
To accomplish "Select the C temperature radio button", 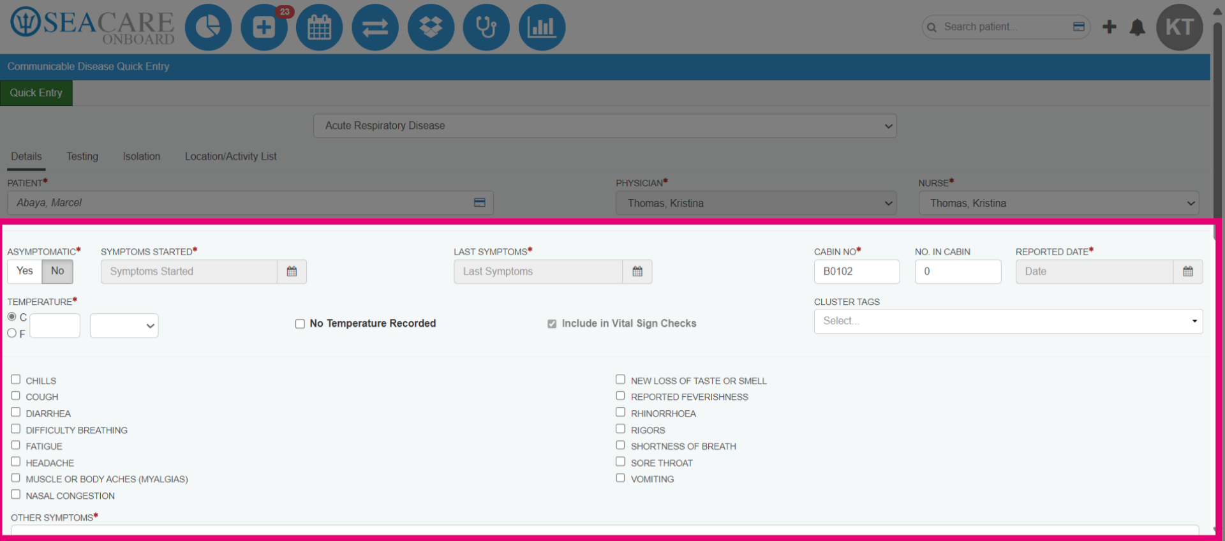I will point(12,317).
